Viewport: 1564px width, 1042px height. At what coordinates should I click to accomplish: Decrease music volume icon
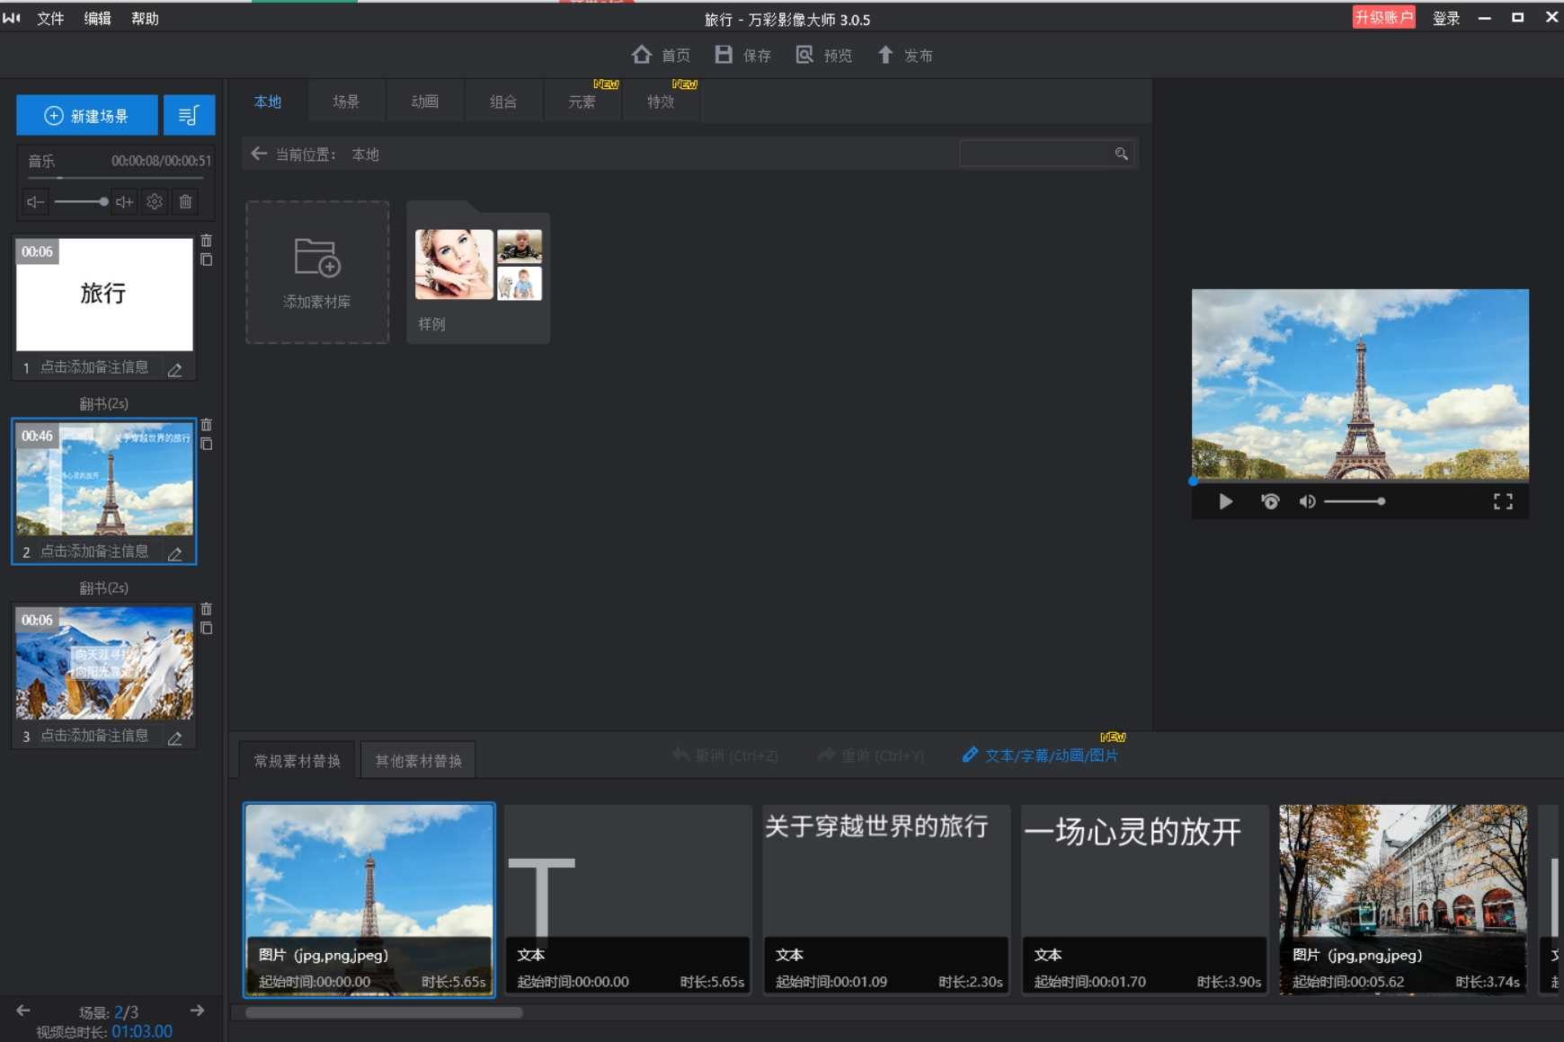[x=35, y=202]
